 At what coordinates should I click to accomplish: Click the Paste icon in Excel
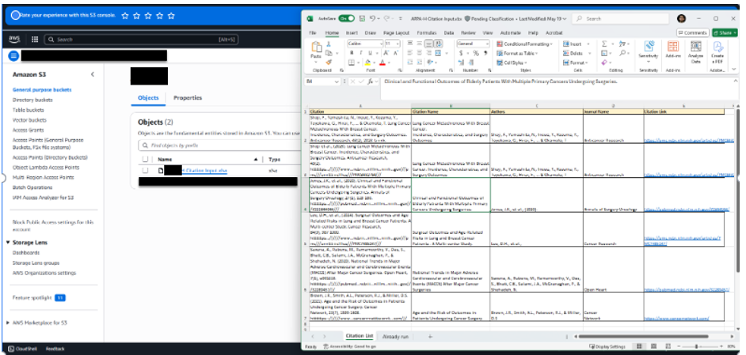(317, 47)
